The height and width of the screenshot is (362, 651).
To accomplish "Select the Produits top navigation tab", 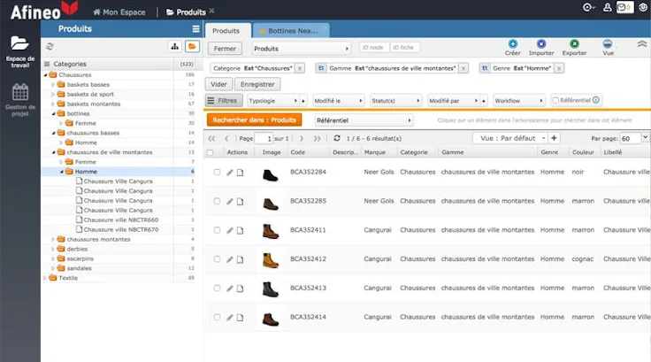I will (187, 12).
